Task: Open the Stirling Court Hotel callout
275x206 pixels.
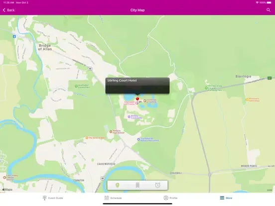Action: (137, 86)
